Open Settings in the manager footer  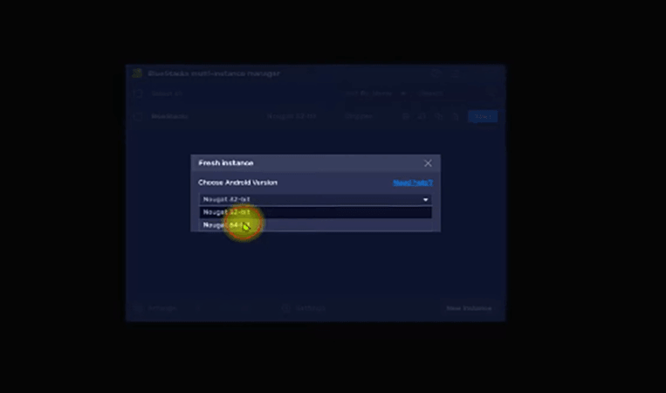pos(304,308)
